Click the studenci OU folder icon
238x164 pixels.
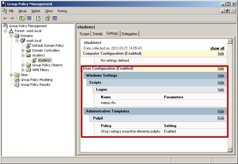(x=28, y=55)
